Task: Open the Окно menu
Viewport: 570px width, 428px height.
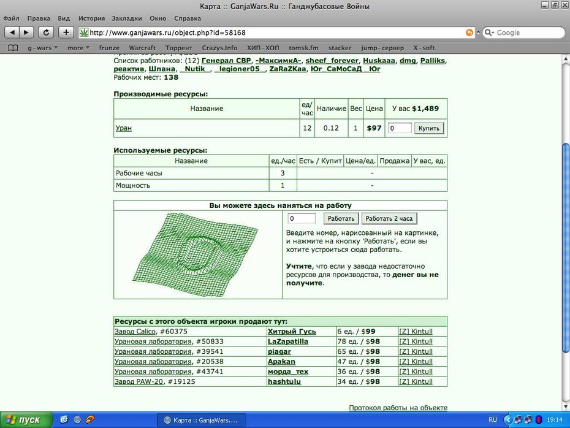Action: point(158,18)
